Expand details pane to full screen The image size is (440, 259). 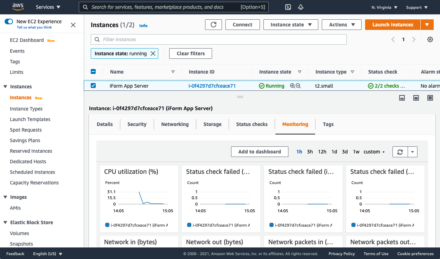(x=430, y=98)
